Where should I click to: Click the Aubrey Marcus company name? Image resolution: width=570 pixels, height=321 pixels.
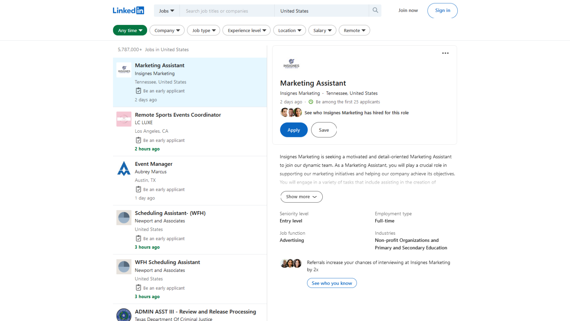tap(151, 172)
